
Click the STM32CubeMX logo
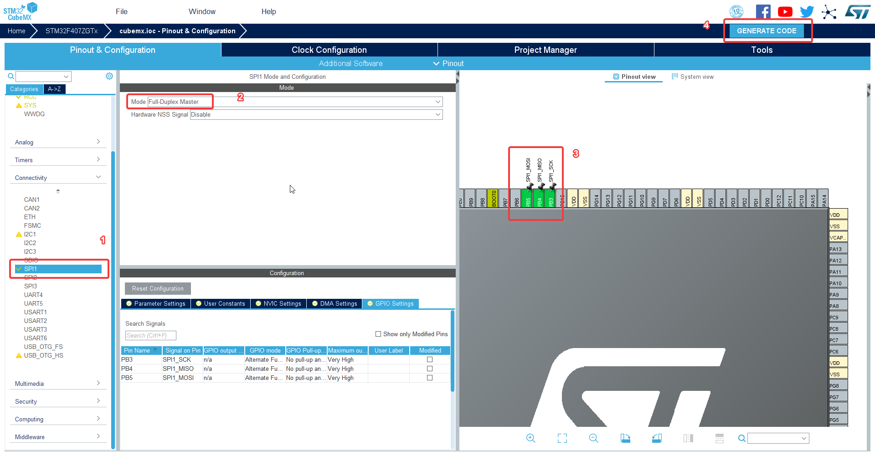click(21, 12)
